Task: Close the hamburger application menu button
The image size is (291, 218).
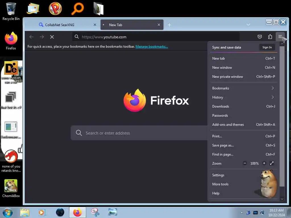Action: (x=280, y=37)
